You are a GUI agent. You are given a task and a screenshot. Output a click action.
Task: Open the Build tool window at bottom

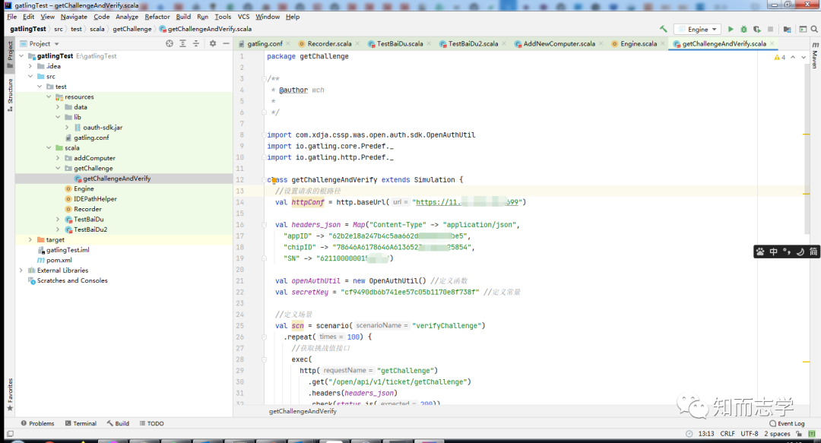coord(118,423)
